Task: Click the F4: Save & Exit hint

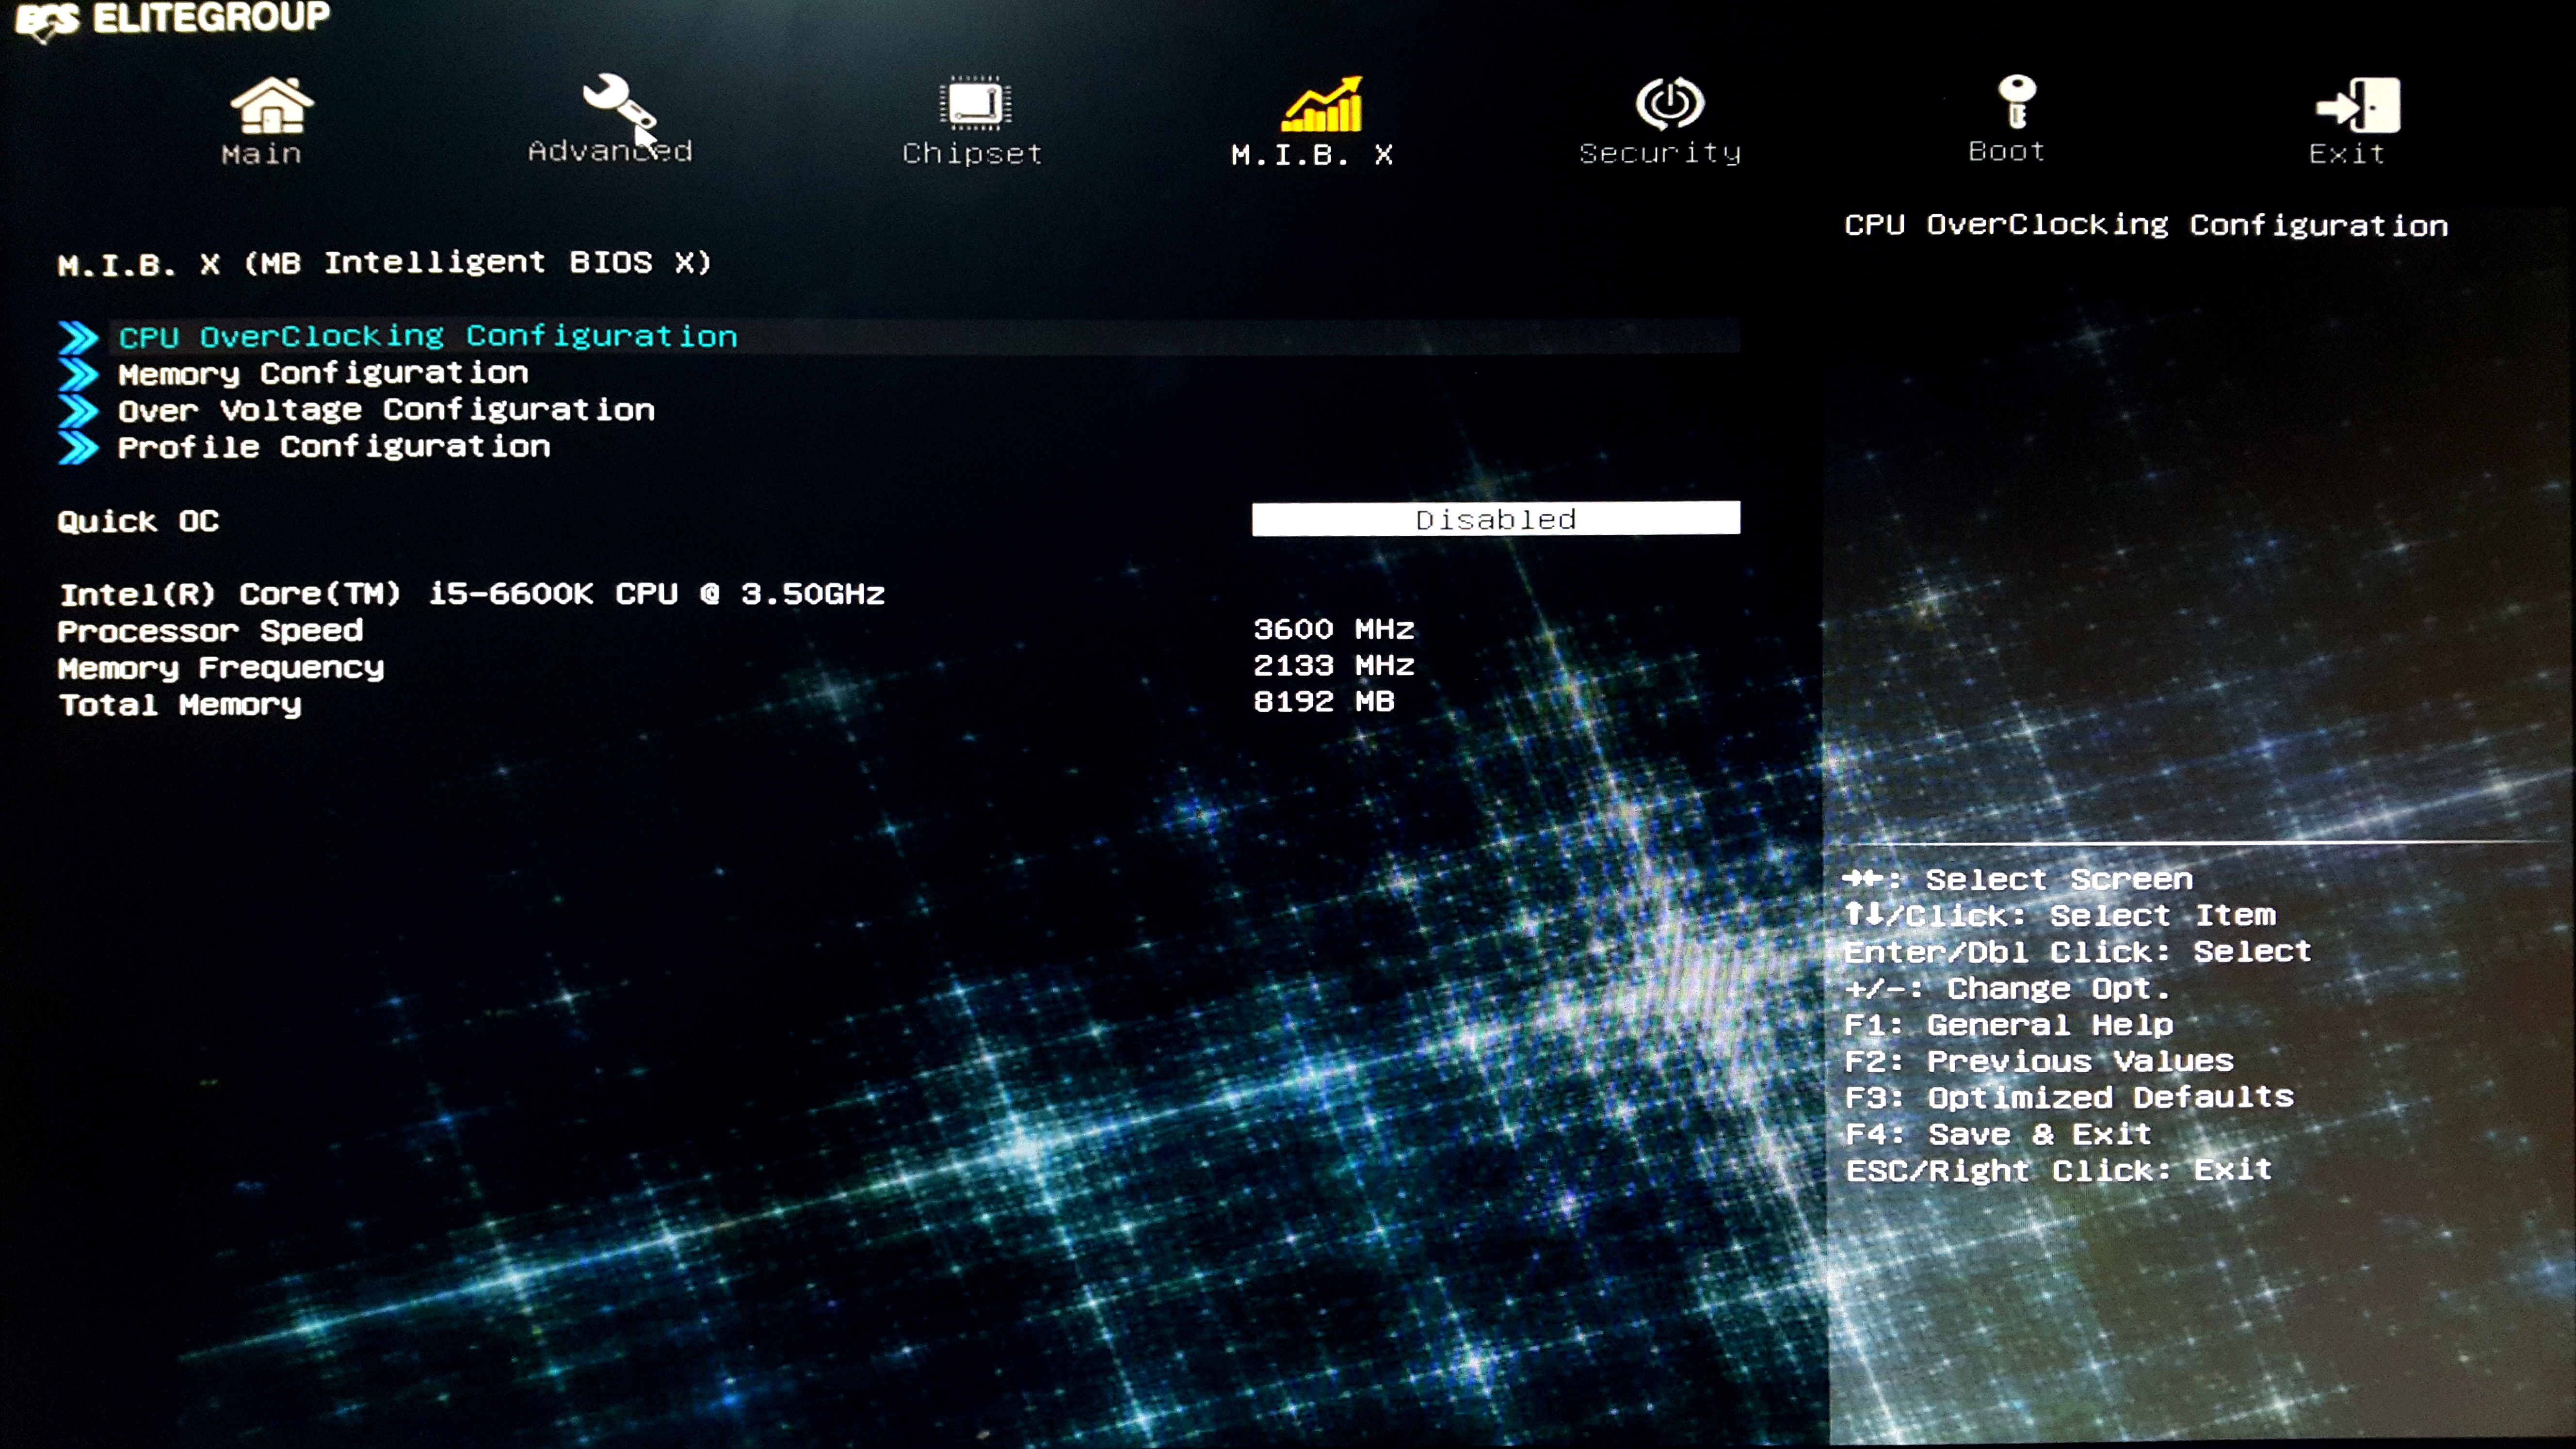Action: tap(1998, 1135)
